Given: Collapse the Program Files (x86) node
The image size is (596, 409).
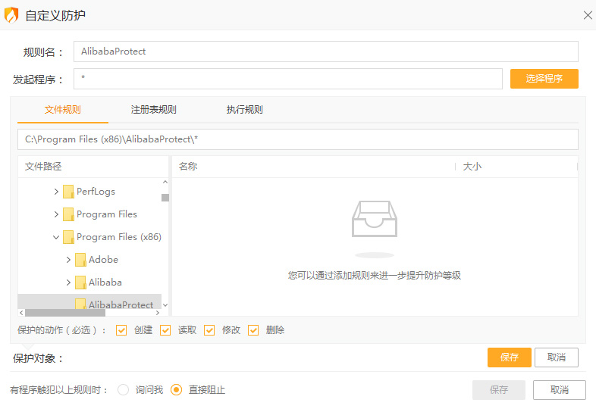Looking at the screenshot, I should (56, 237).
